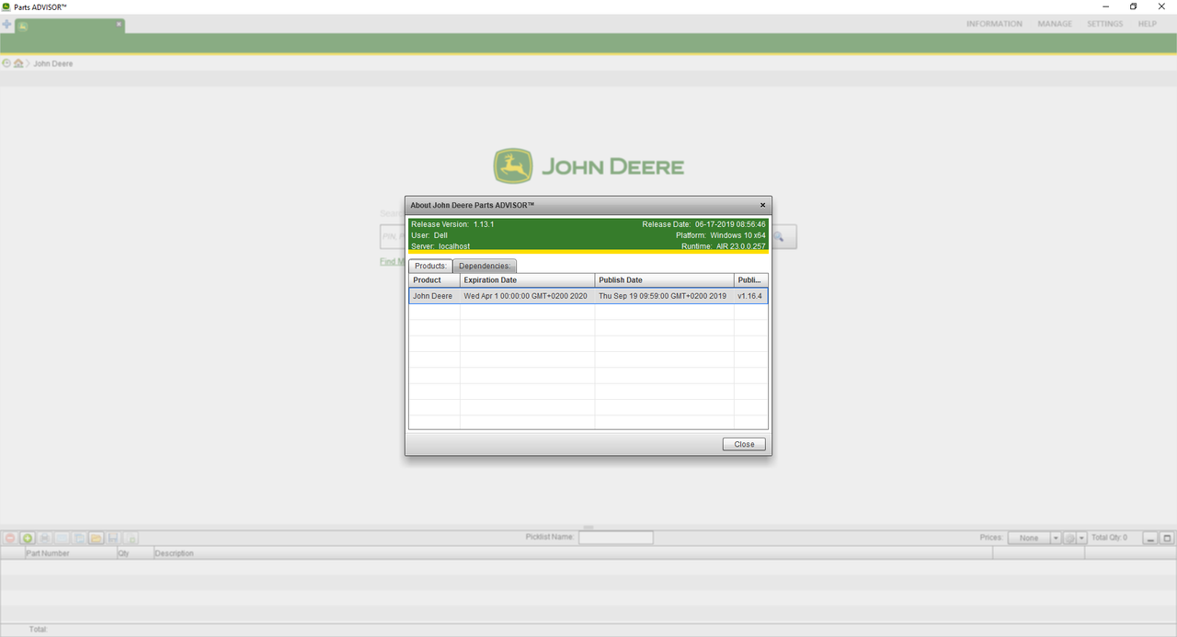The image size is (1177, 637).
Task: Open picklist with folder icon
Action: pyautogui.click(x=96, y=538)
